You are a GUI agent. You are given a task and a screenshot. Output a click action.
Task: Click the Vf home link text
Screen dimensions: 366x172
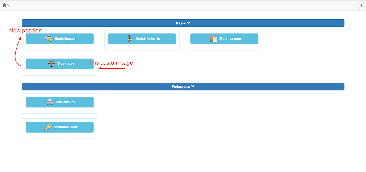click(9, 5)
